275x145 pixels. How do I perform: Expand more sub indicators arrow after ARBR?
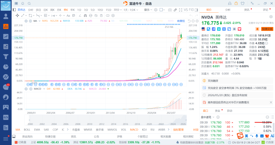click(x=169, y=130)
